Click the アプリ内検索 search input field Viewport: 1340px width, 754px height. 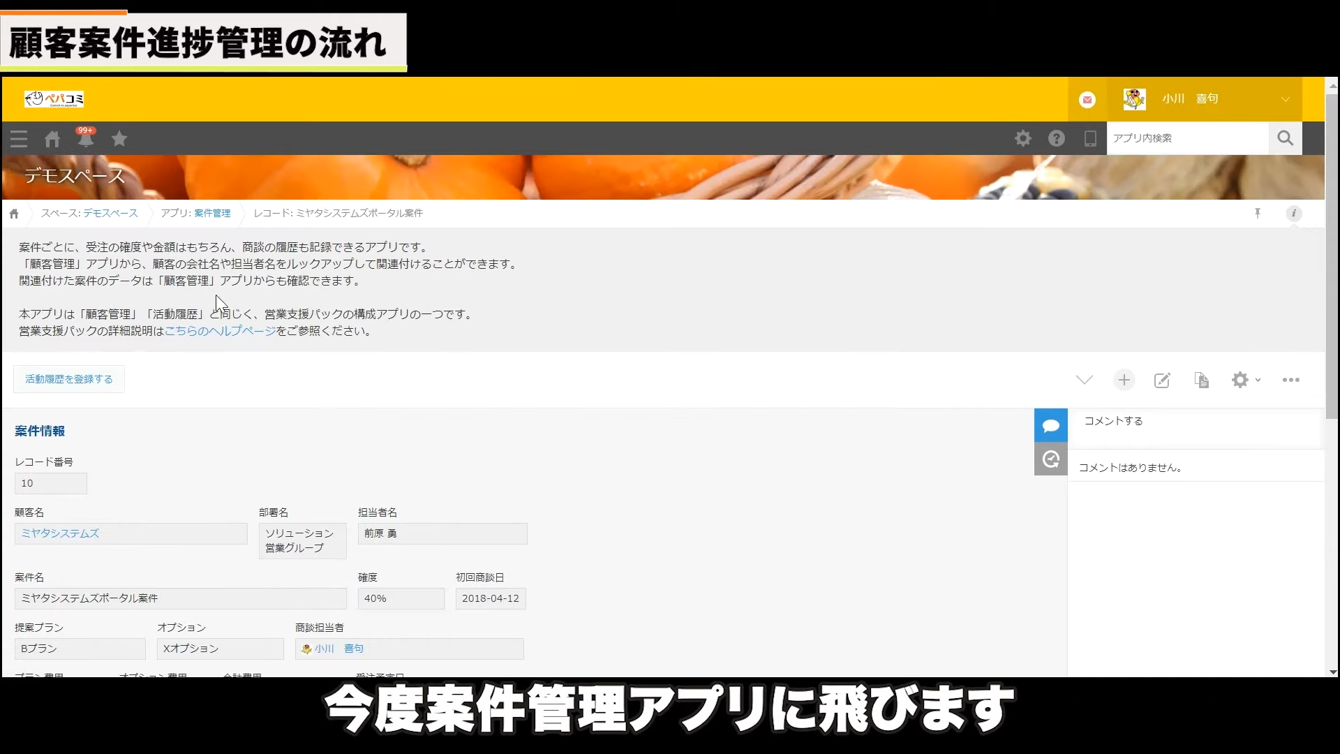1186,138
